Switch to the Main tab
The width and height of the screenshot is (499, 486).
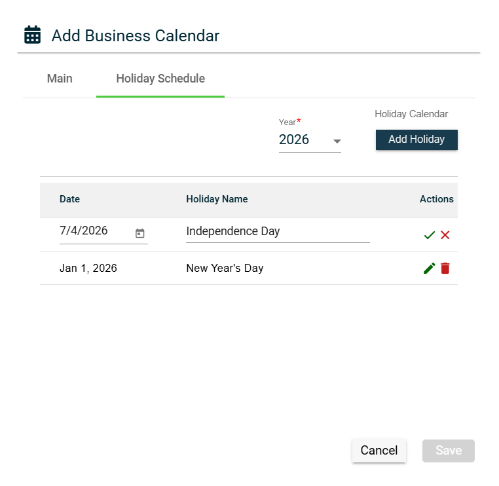click(60, 79)
